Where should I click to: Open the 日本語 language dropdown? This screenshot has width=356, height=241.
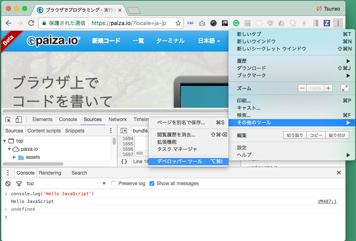[x=209, y=41]
